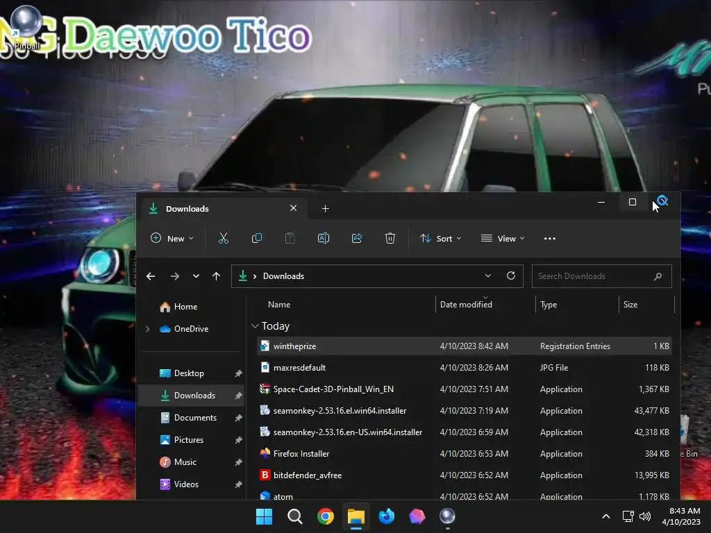Open Pictures in navigation pane
711x533 pixels.
pos(189,440)
